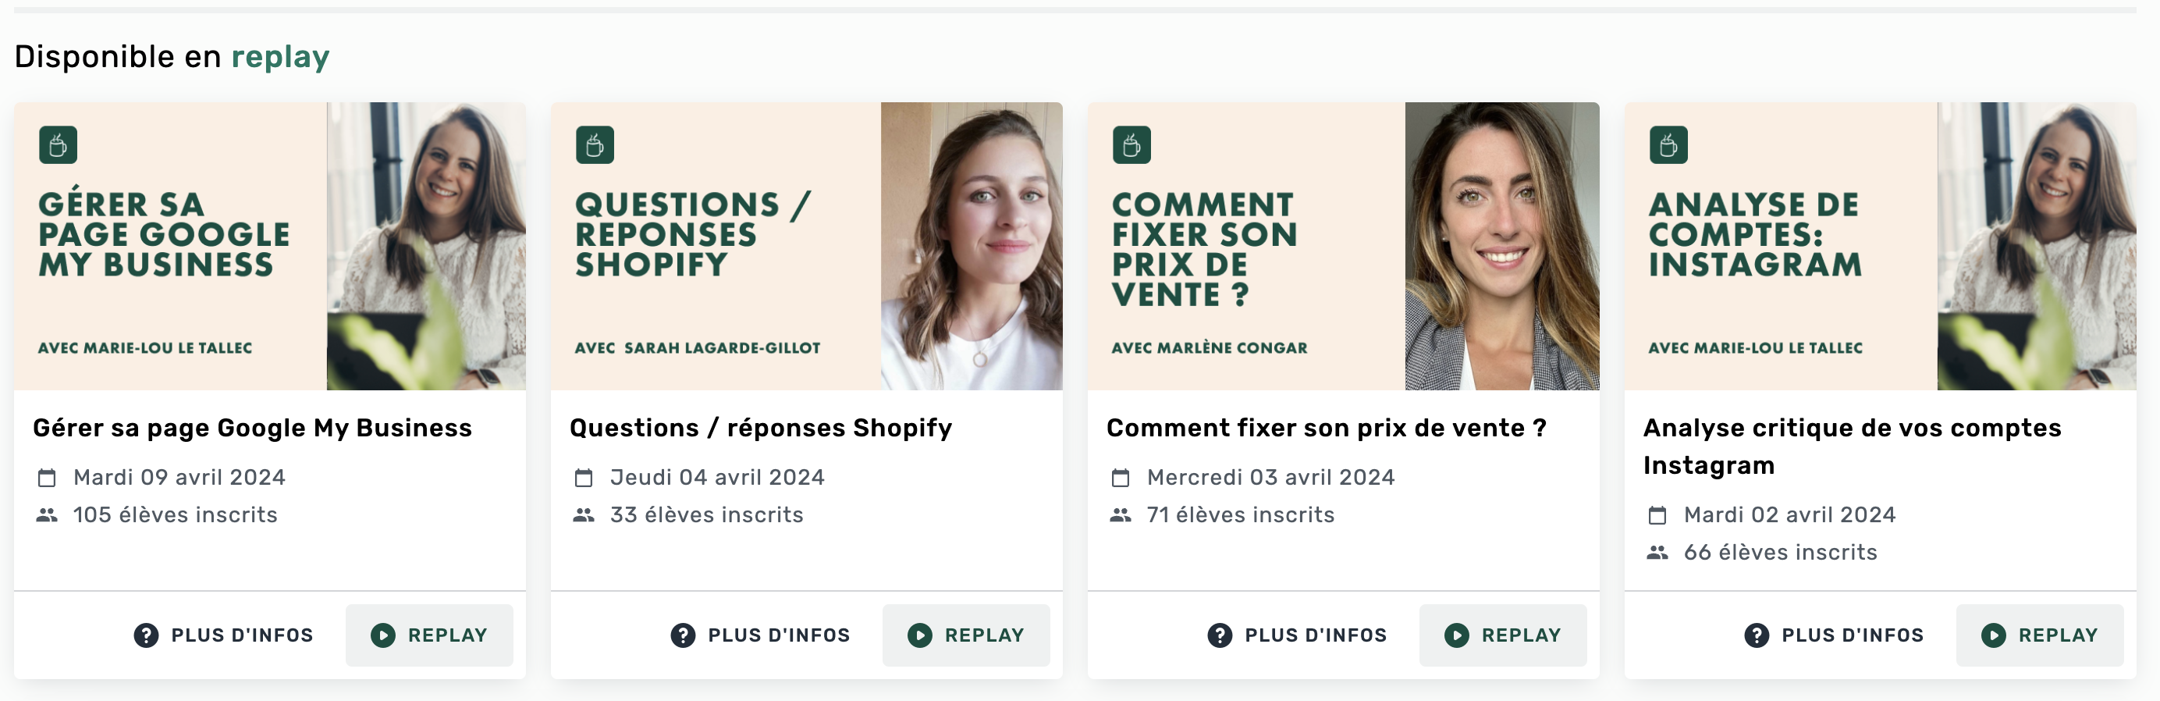Click the people icon next to 66 élèves inscrits
Screen dimensions: 2160x701
pyautogui.click(x=1657, y=553)
